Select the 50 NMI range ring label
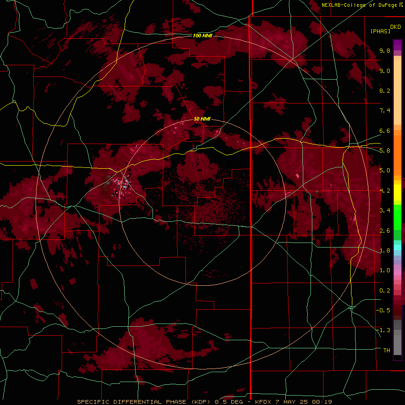405x405 pixels. [202, 119]
